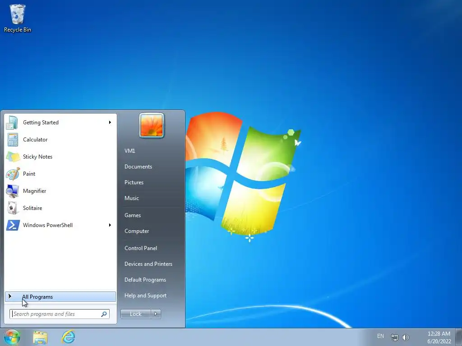This screenshot has width=462, height=346.
Task: Open Control Panel
Action: (141, 248)
